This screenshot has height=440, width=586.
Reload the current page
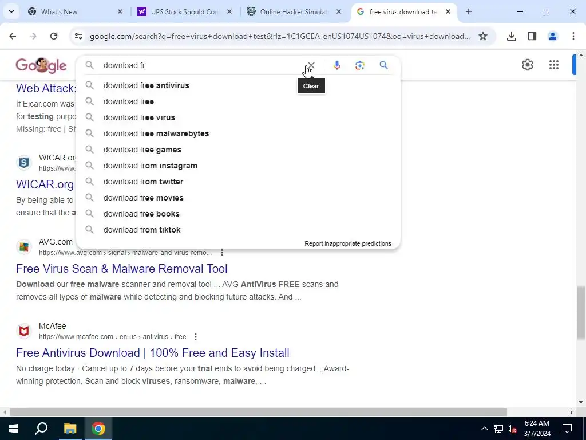[x=54, y=36]
